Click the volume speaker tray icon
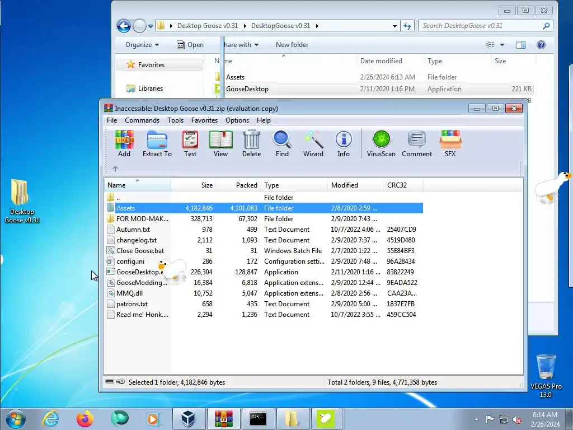573x430 pixels. (517, 419)
